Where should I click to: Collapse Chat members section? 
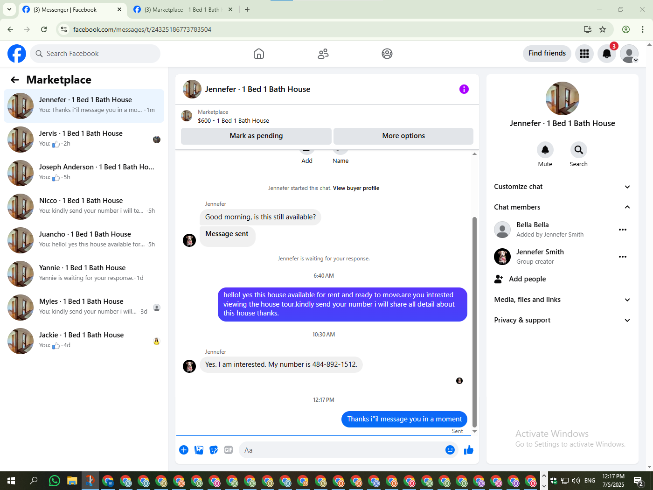(562, 207)
